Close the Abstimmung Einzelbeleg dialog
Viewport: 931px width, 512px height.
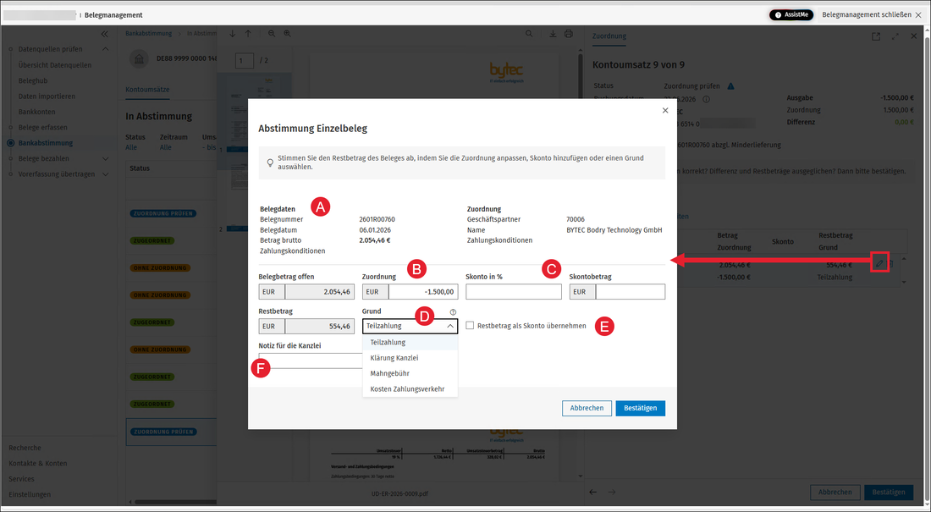(x=665, y=111)
